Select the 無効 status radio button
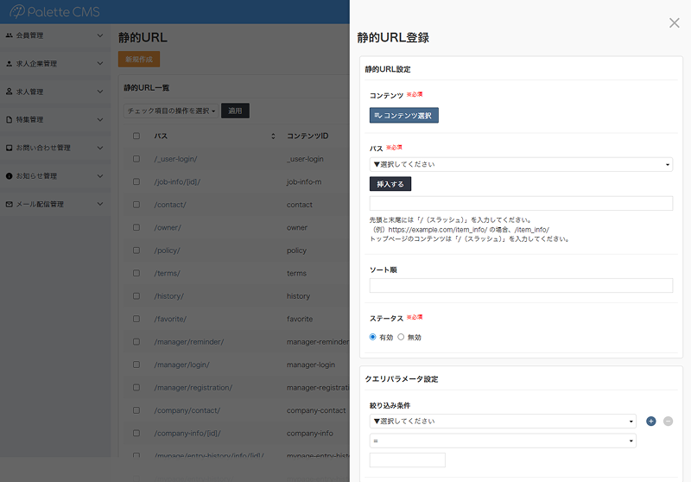 tap(401, 337)
